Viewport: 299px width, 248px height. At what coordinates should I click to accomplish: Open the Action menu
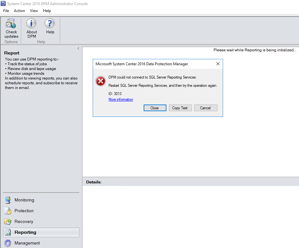pos(19,11)
